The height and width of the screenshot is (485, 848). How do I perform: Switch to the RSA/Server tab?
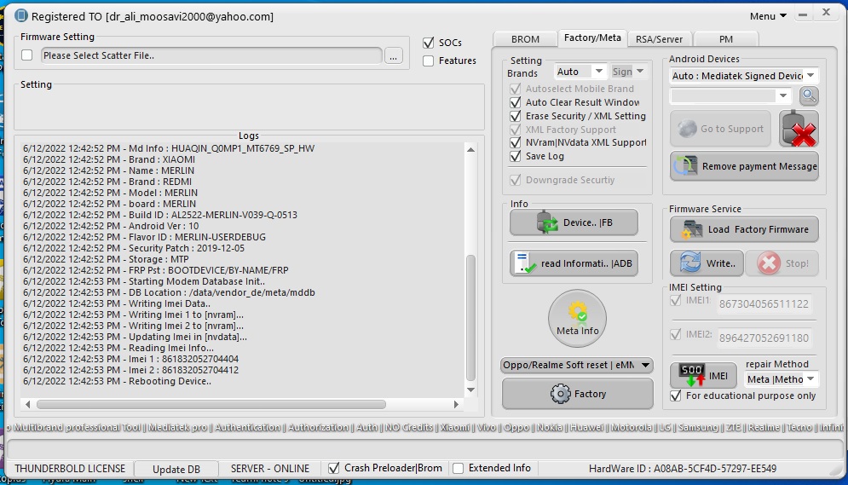tap(660, 39)
